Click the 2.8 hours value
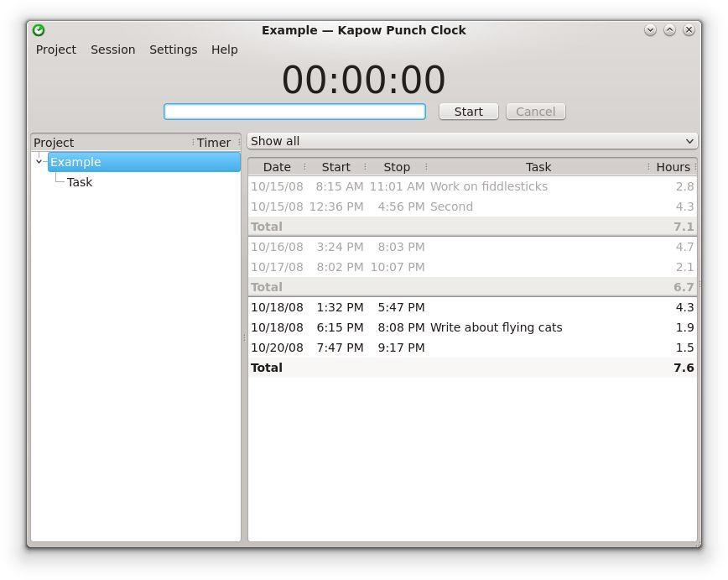The width and height of the screenshot is (728, 580). (x=684, y=186)
